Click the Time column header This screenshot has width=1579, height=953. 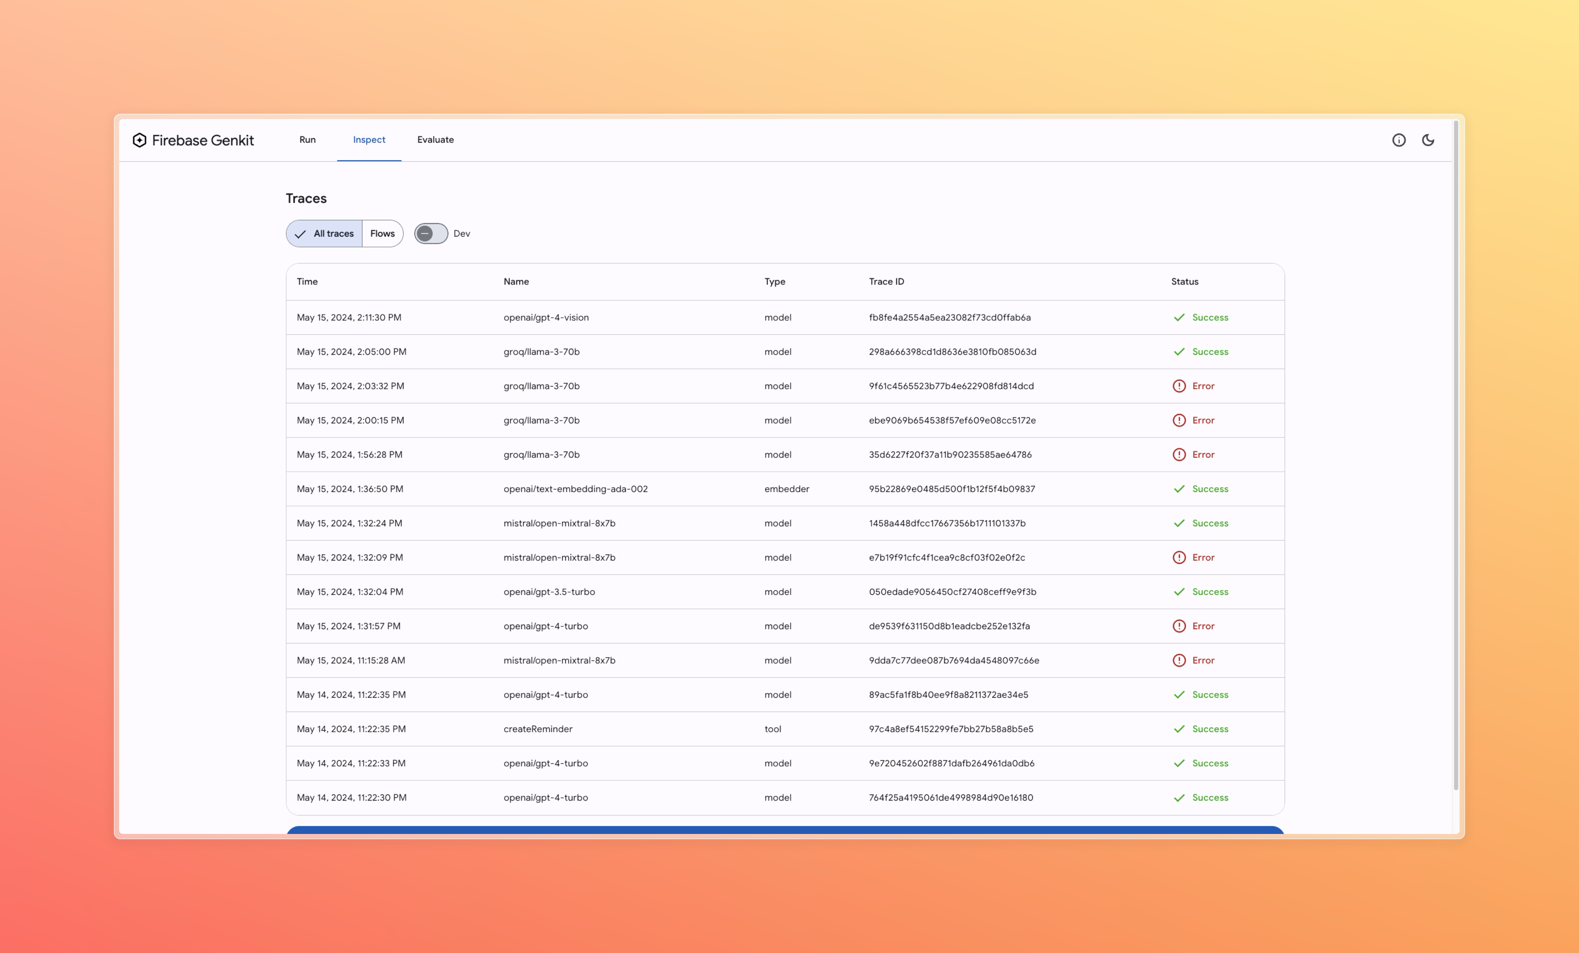pyautogui.click(x=307, y=281)
